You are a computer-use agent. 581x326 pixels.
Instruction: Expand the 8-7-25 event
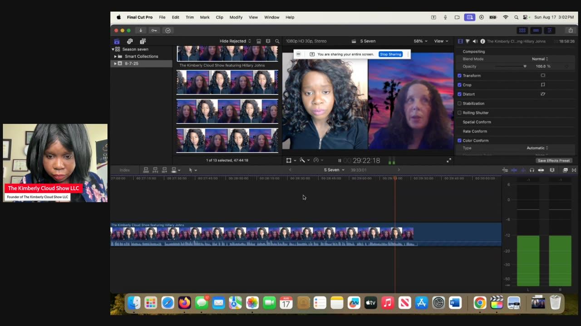point(115,63)
